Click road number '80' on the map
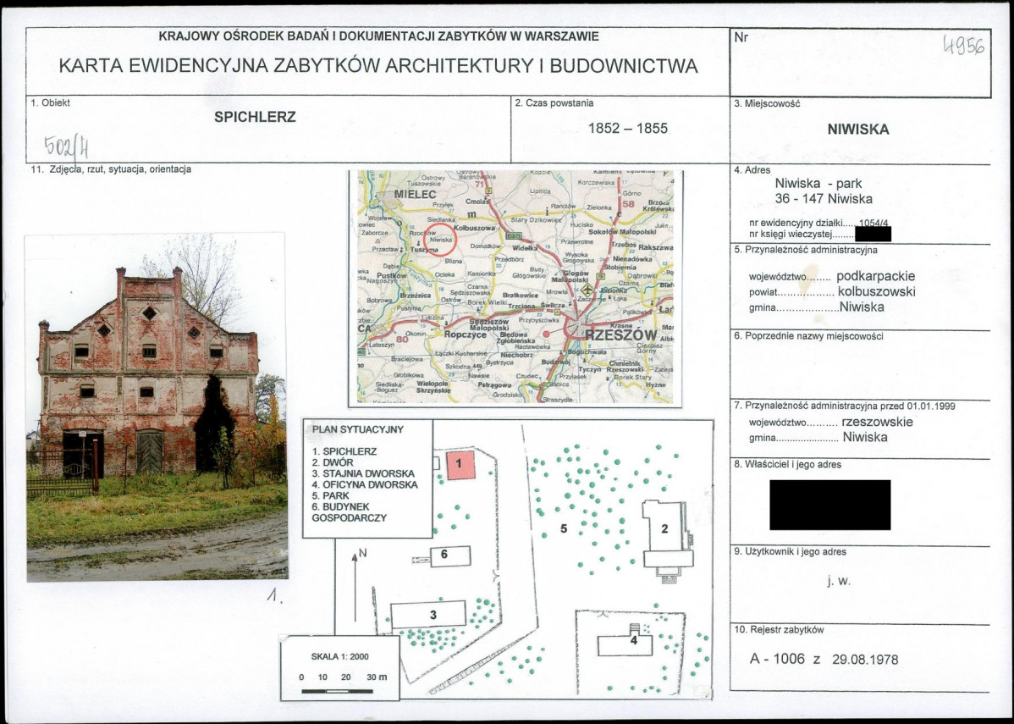This screenshot has height=724, width=1014. click(x=402, y=340)
